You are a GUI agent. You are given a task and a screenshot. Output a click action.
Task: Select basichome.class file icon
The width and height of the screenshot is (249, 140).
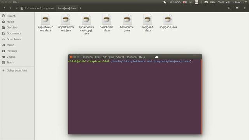coord(107,19)
